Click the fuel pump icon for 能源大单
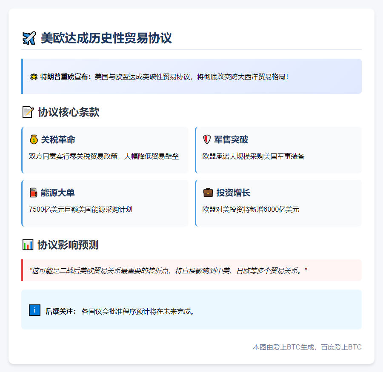The image size is (383, 372). coord(33,193)
